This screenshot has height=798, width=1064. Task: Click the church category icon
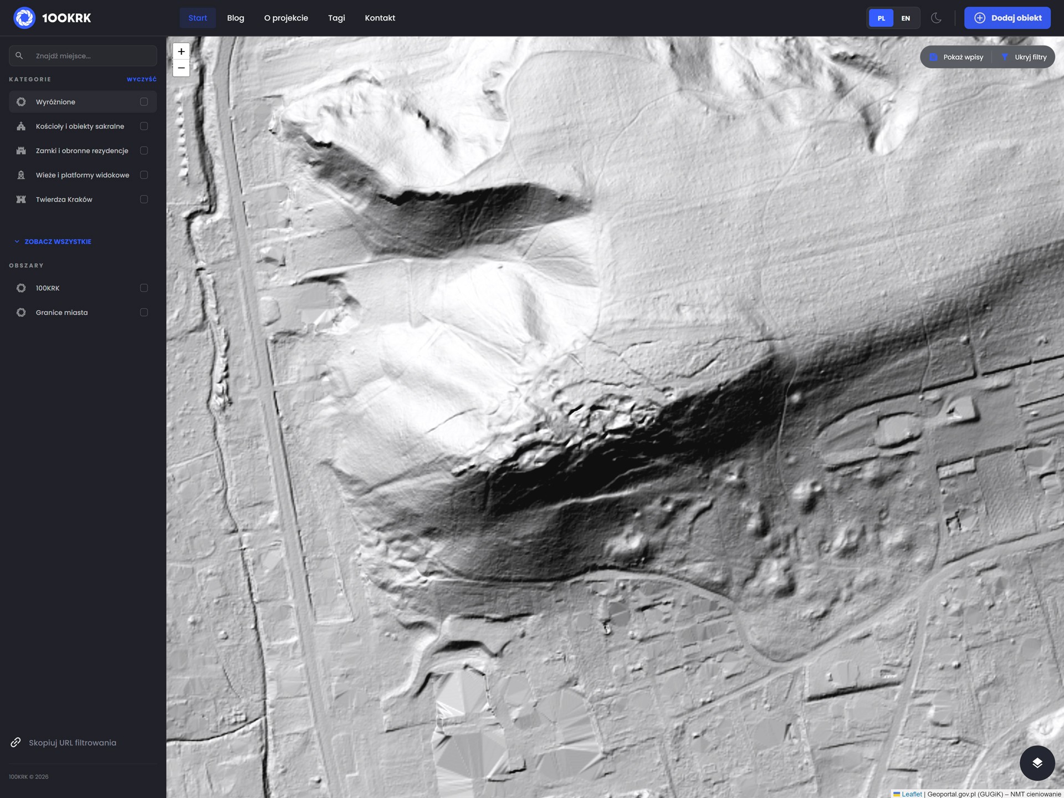pyautogui.click(x=21, y=126)
